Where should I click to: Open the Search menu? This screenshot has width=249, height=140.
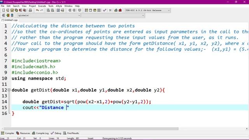click(x=16, y=6)
